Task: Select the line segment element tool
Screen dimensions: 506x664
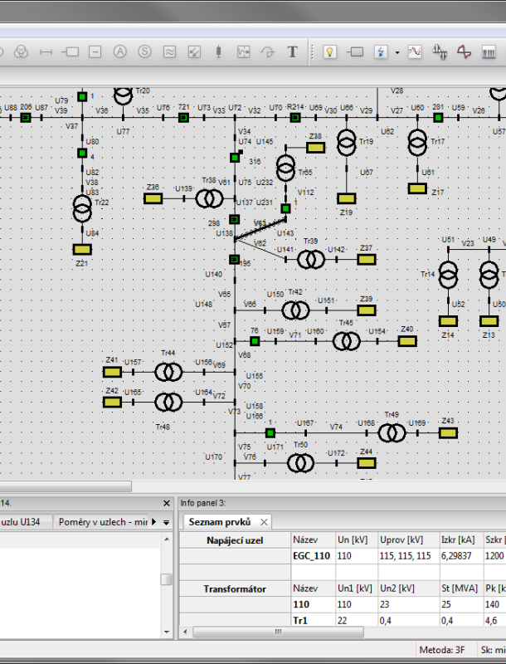Action: click(x=46, y=52)
